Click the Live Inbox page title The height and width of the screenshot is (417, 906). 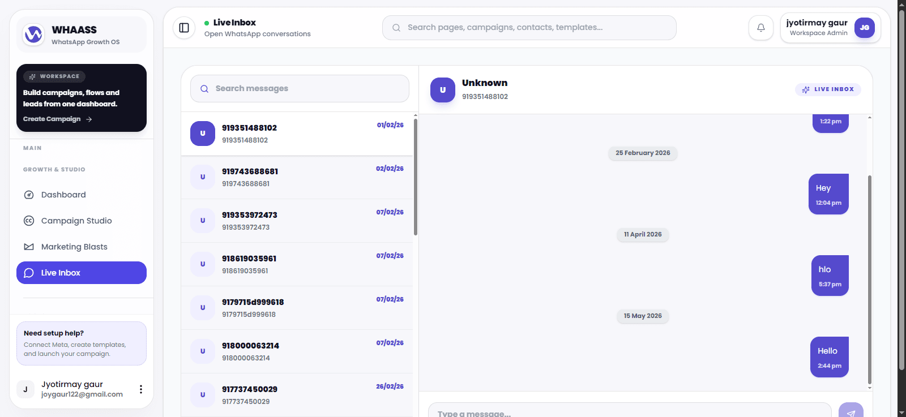point(234,23)
